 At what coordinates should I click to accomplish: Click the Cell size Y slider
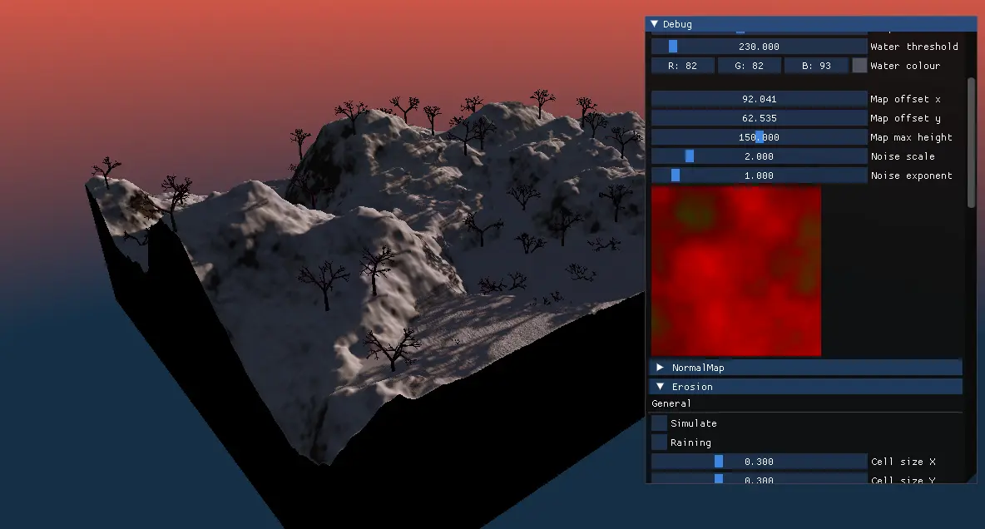[x=759, y=478]
